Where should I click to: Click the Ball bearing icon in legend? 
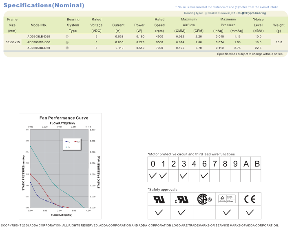pyautogui.click(x=206, y=13)
